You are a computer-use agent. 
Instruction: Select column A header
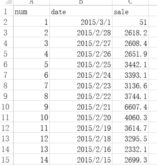point(32,2)
